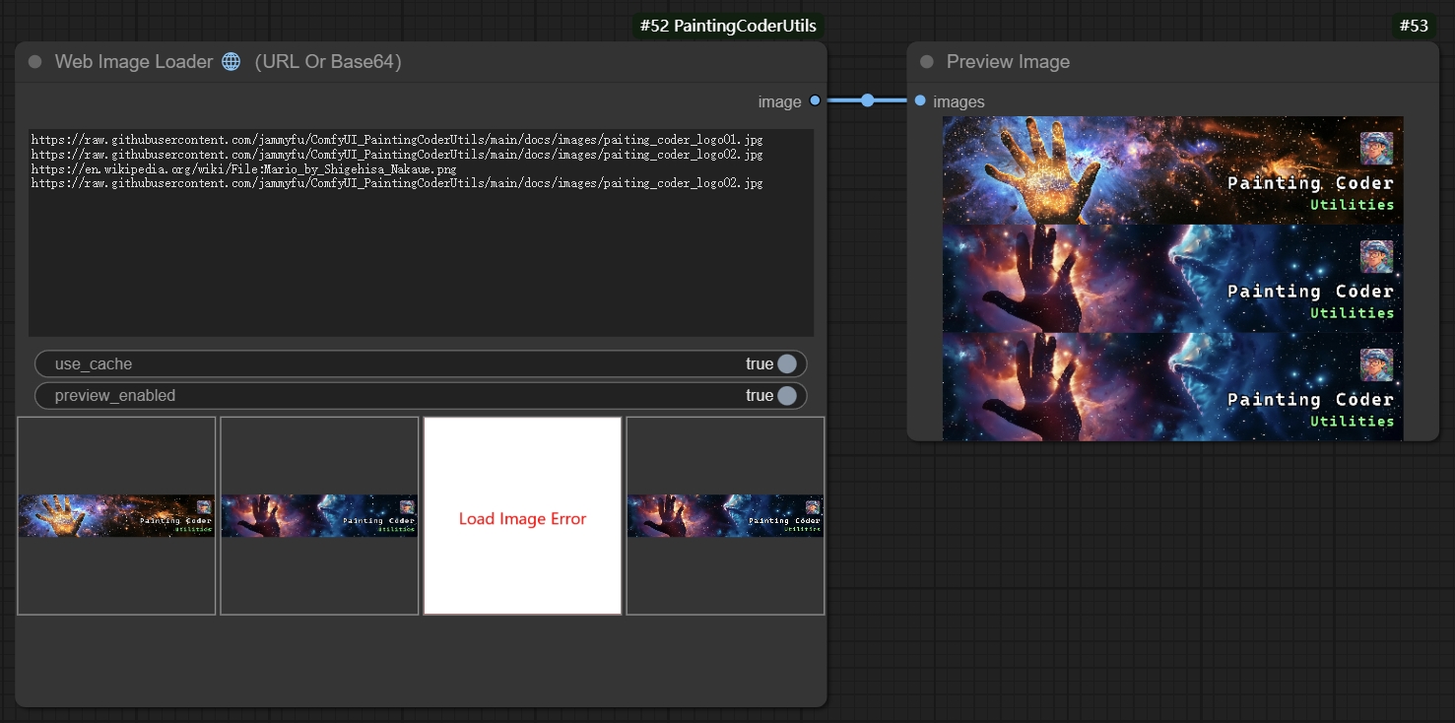Click the top golden hand preview image
This screenshot has width=1455, height=723.
click(1172, 170)
